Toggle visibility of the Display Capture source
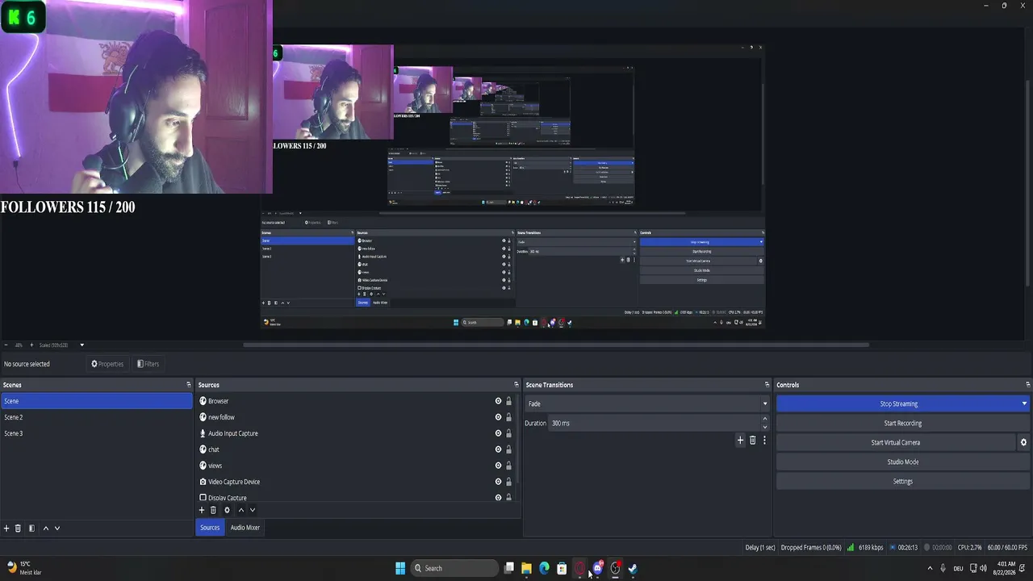This screenshot has height=581, width=1033. coord(498,497)
